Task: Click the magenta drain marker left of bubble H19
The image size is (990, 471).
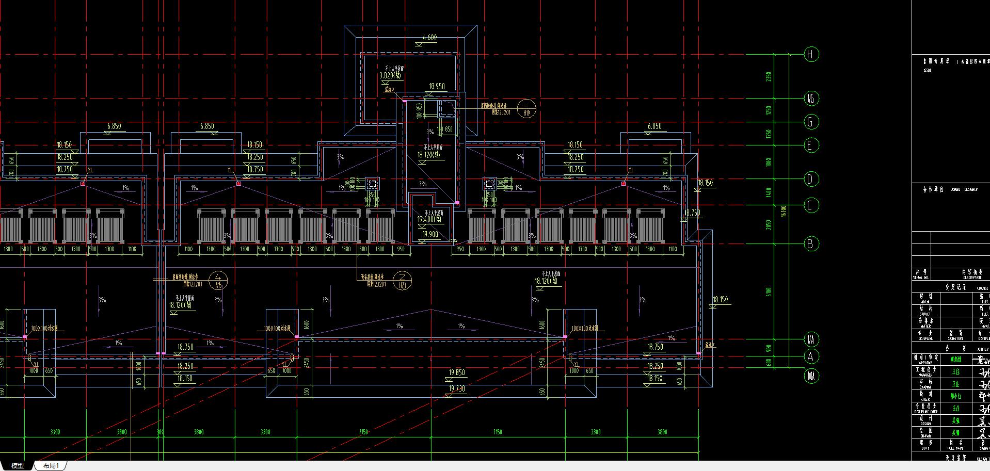Action: (x=405, y=101)
